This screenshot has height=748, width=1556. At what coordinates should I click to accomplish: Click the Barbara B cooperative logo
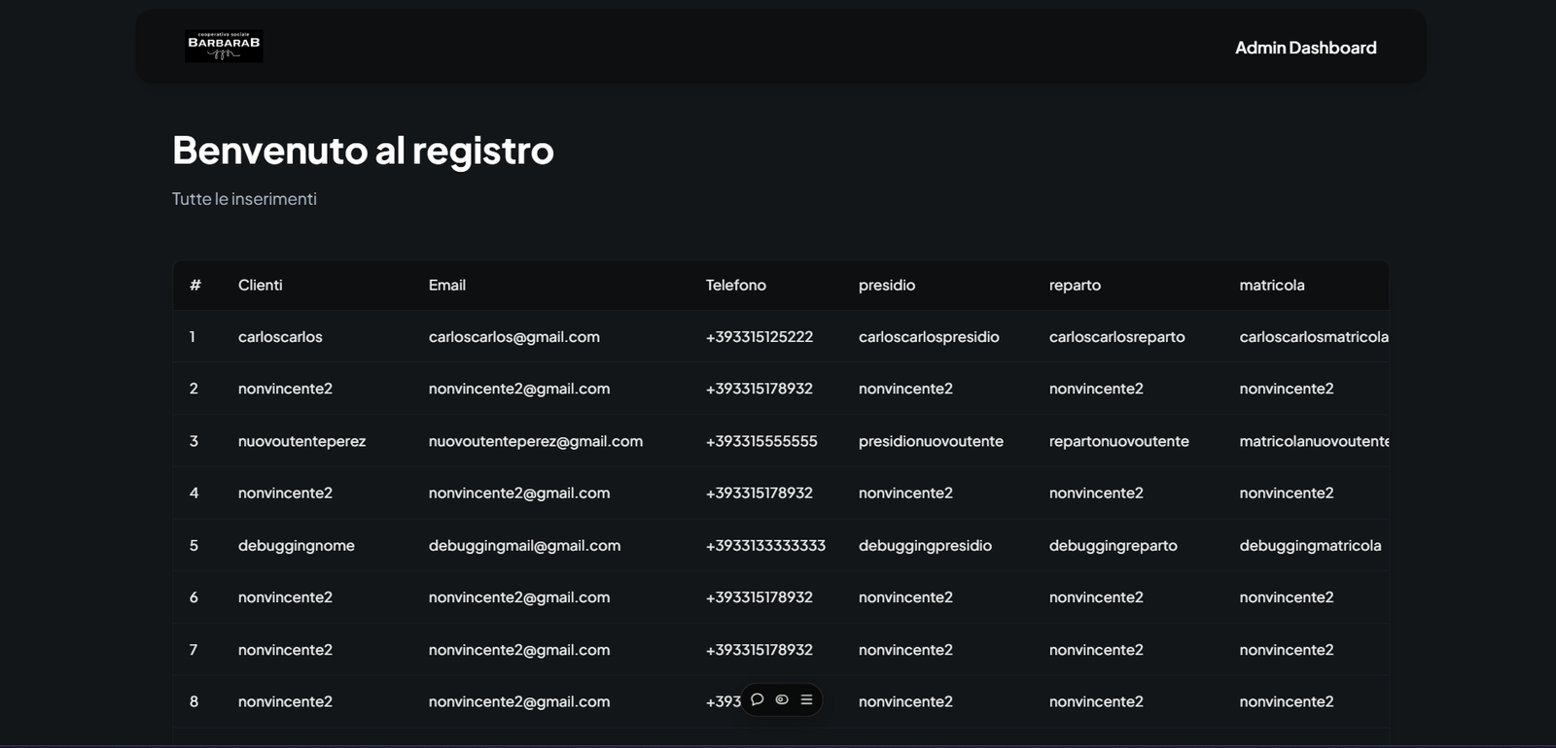point(224,46)
